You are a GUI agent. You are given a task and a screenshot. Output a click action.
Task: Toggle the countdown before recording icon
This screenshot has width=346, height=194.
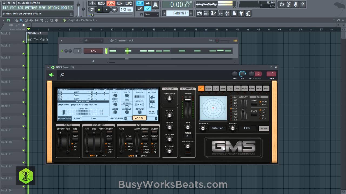(x=111, y=3)
